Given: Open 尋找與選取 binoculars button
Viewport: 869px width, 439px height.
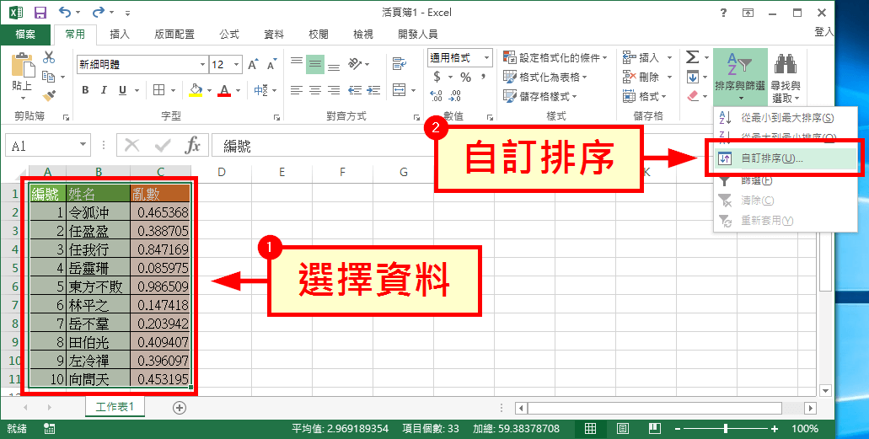Looking at the screenshot, I should (x=786, y=78).
